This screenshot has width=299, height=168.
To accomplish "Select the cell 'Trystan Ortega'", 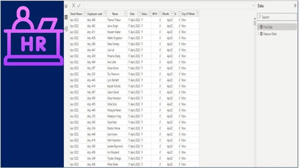I will point(117,158).
